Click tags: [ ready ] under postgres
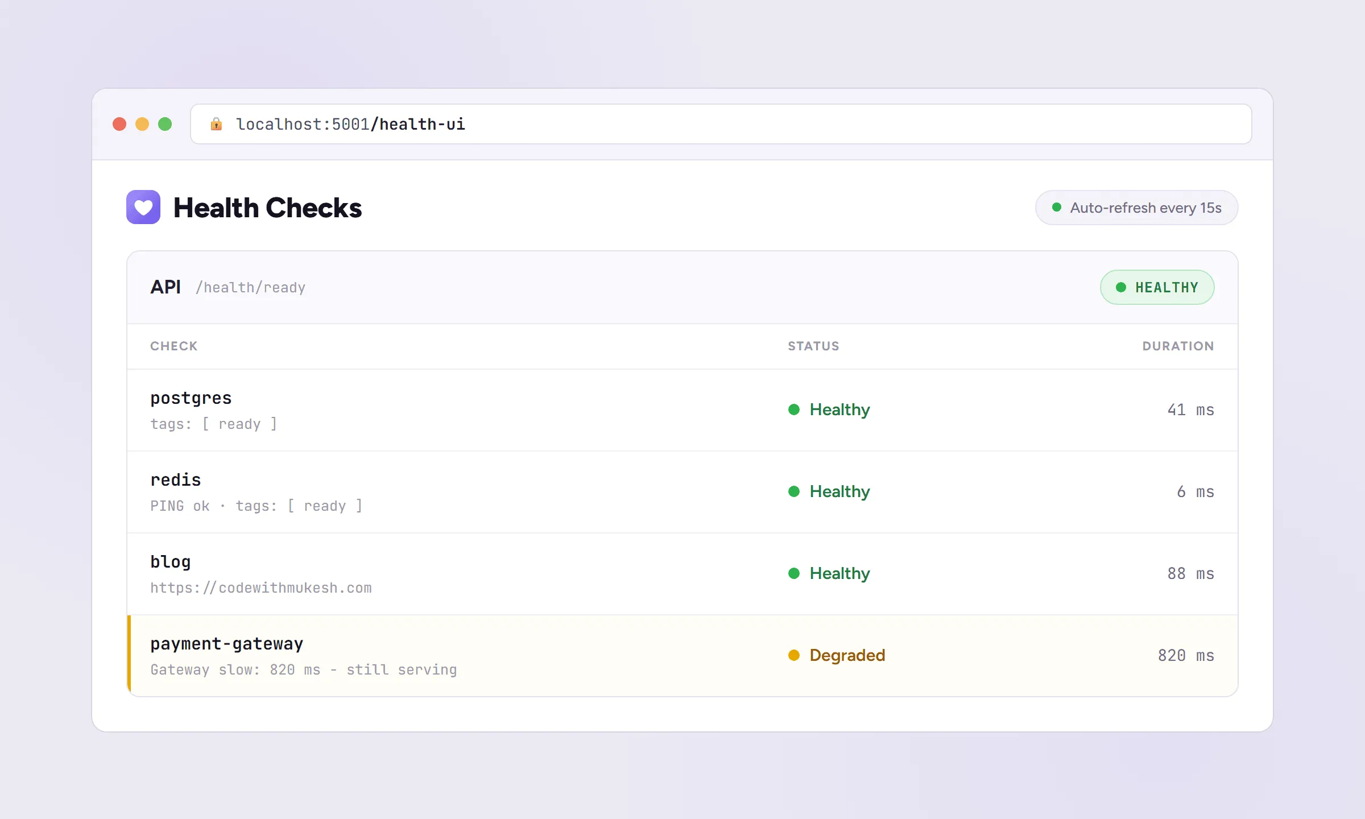The image size is (1365, 819). 214,424
